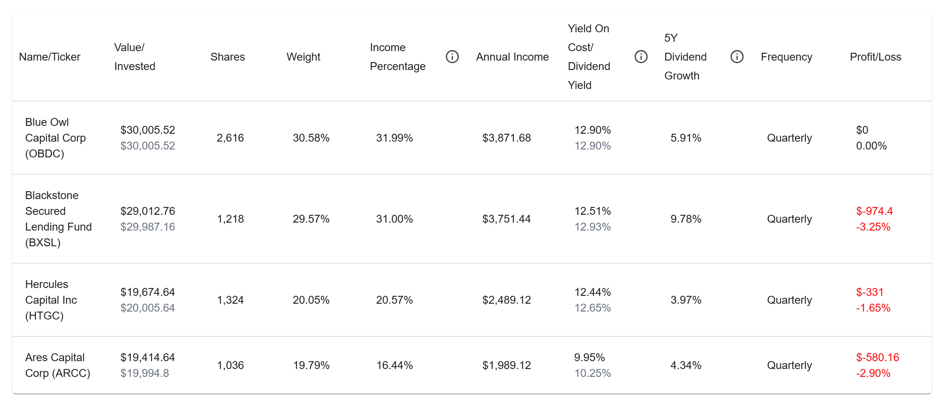Image resolution: width=944 pixels, height=406 pixels.
Task: Click OBDC annual income $3,871.68
Action: pyautogui.click(x=506, y=138)
